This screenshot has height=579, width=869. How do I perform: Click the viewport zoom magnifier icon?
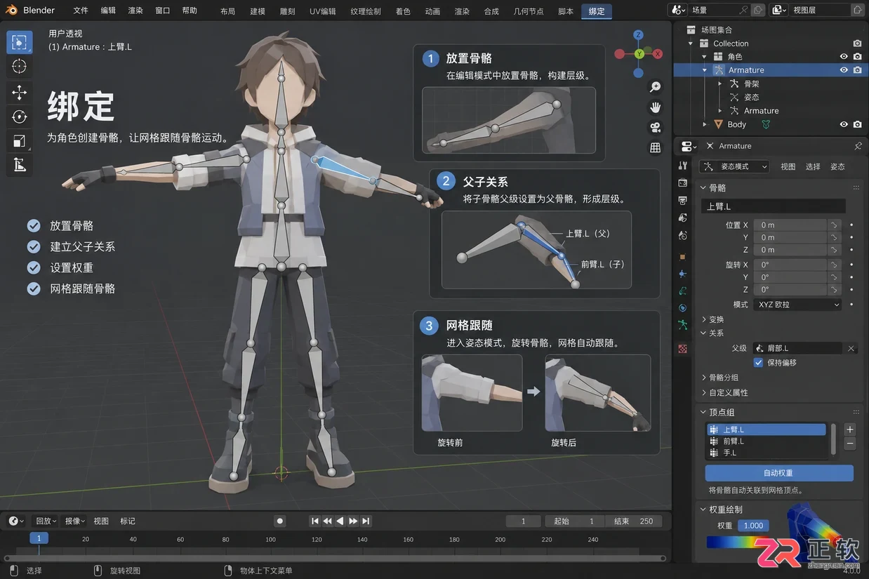click(655, 87)
